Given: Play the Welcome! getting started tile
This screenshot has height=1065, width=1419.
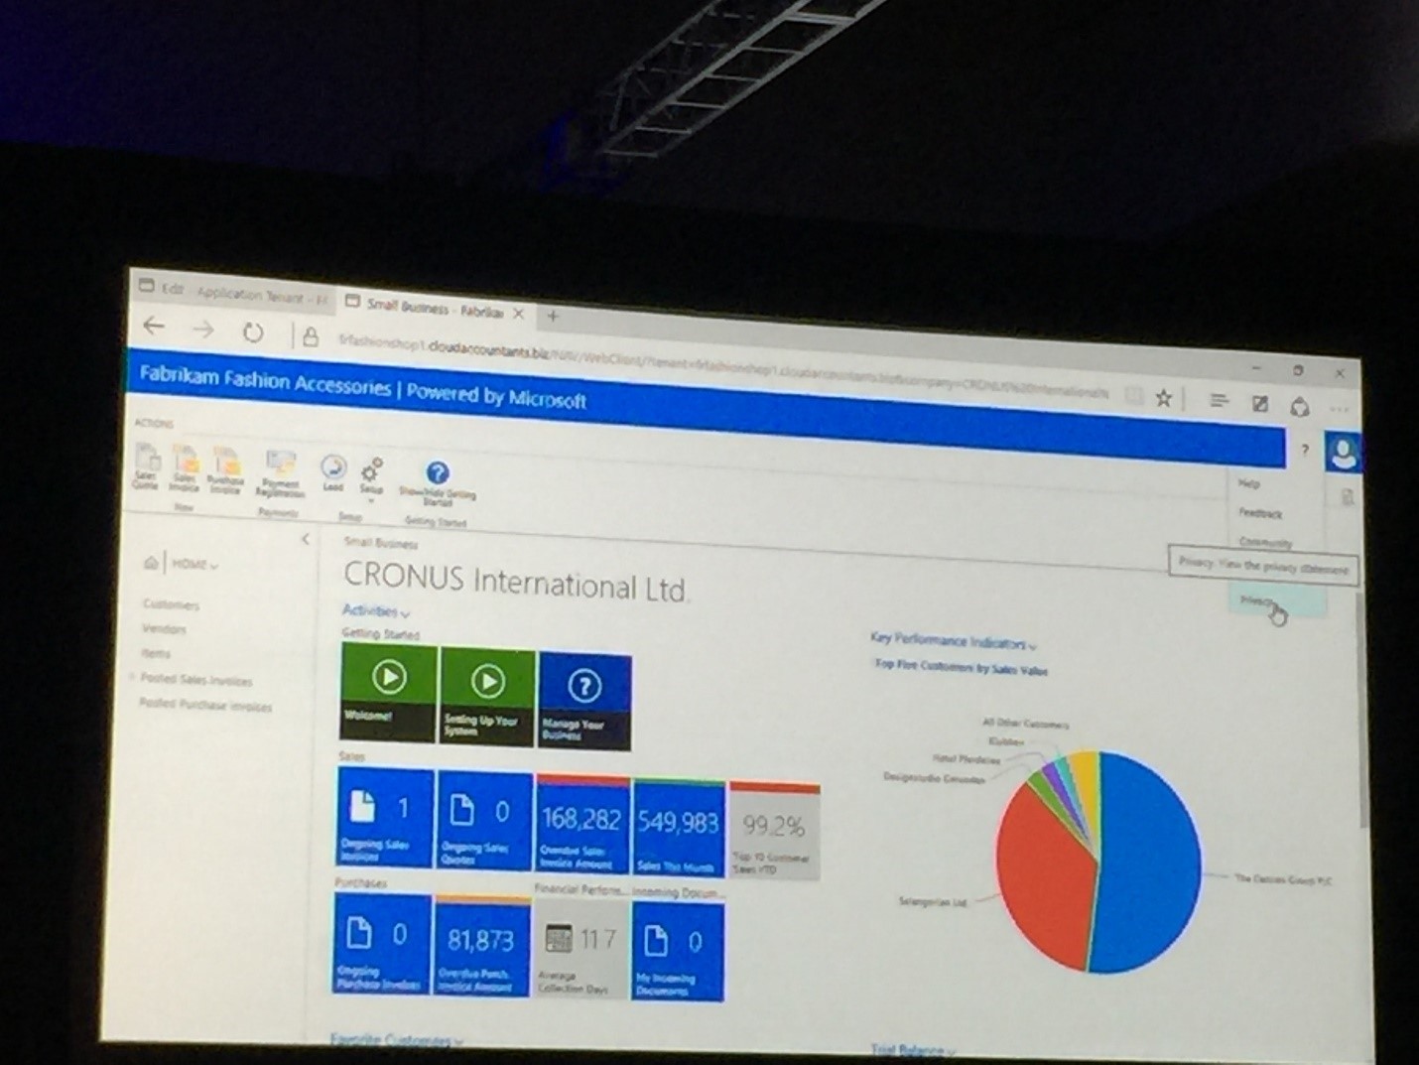Looking at the screenshot, I should (x=388, y=692).
